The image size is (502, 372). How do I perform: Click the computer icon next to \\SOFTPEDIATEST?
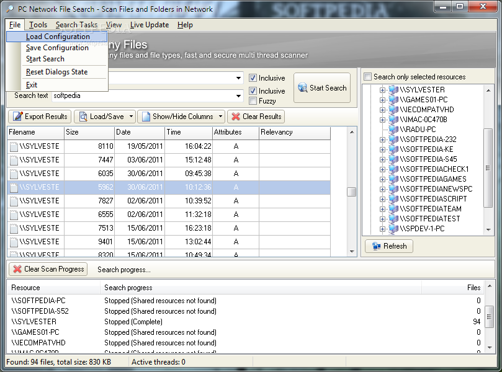coord(393,219)
